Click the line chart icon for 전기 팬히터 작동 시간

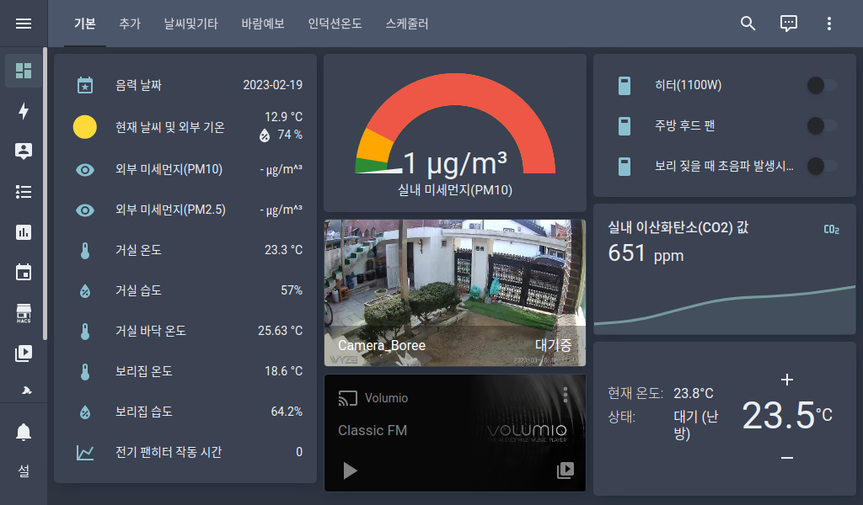[85, 453]
